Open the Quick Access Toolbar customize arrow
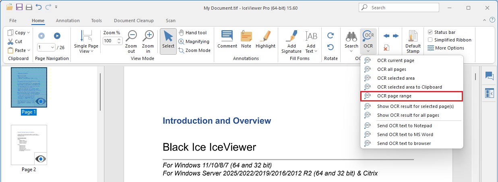 (x=56, y=7)
